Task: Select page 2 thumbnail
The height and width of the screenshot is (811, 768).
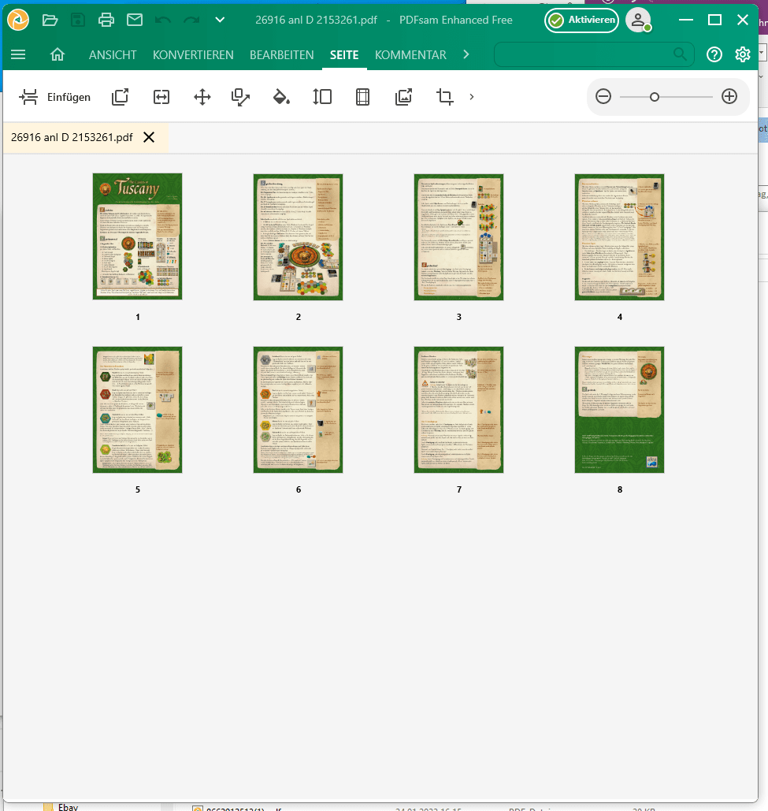Action: click(x=299, y=236)
